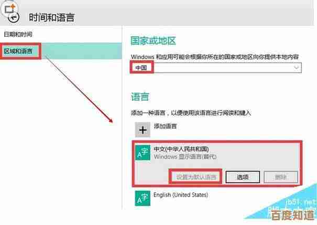Screen dimensions: 317x225
Task: Click the 中文 language tile icon
Action: 143,153
